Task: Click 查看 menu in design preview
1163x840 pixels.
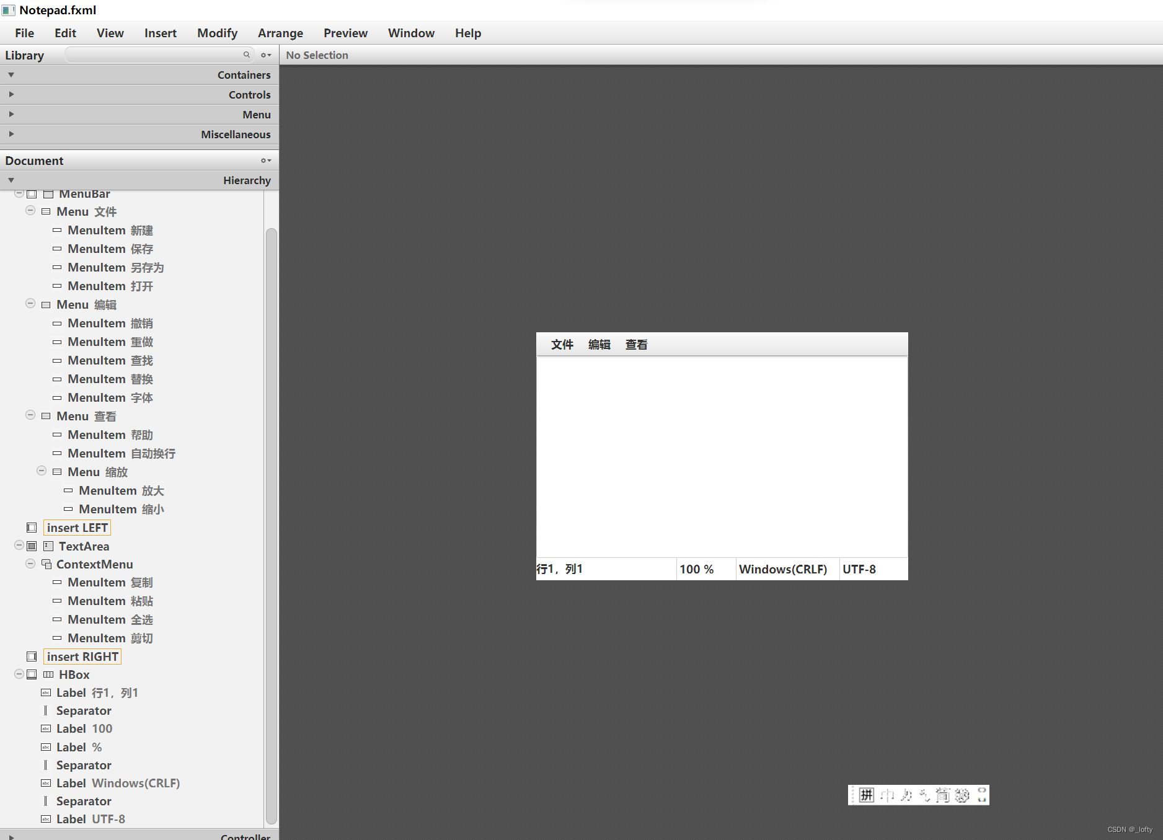Action: point(636,345)
